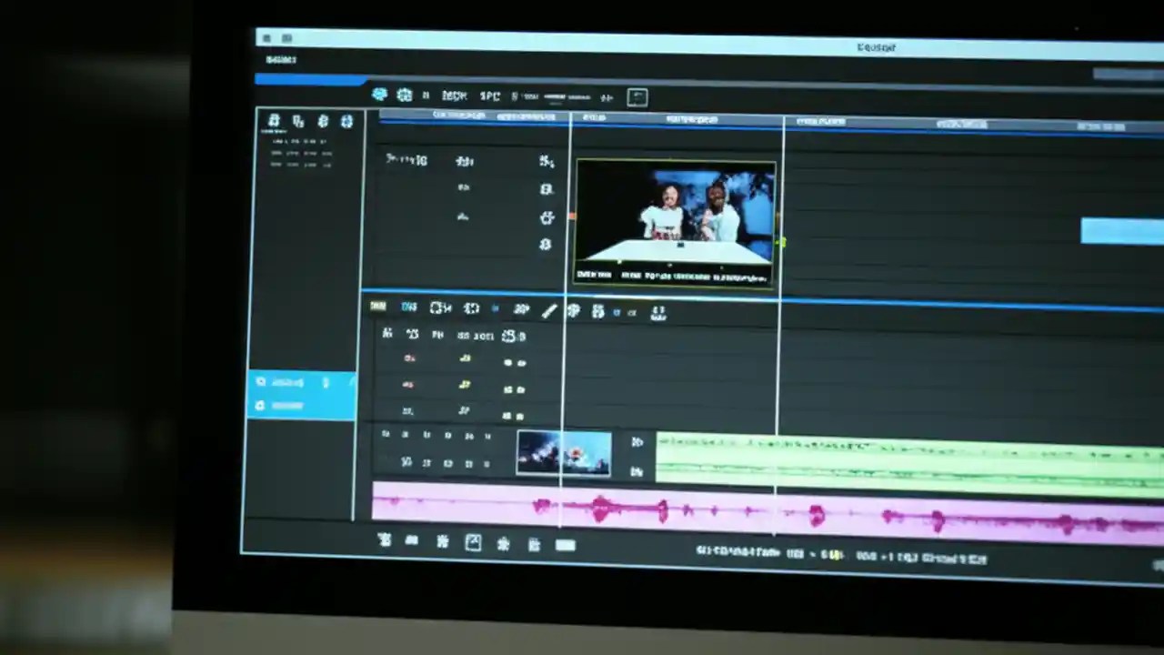Viewport: 1164px width, 655px height.
Task: Click the audio meters icon below the timeline
Action: click(x=565, y=543)
